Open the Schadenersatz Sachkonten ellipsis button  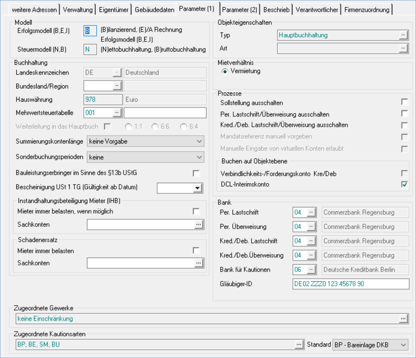point(198,263)
